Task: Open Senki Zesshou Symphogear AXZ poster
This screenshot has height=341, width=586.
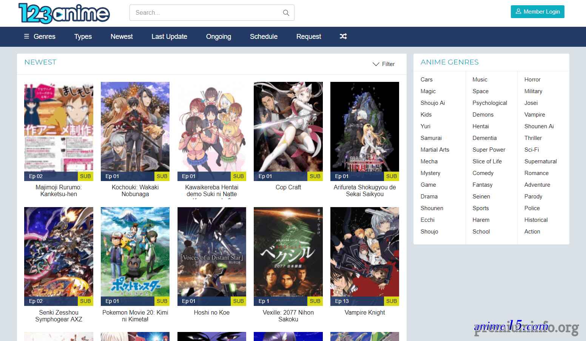Action: [59, 257]
